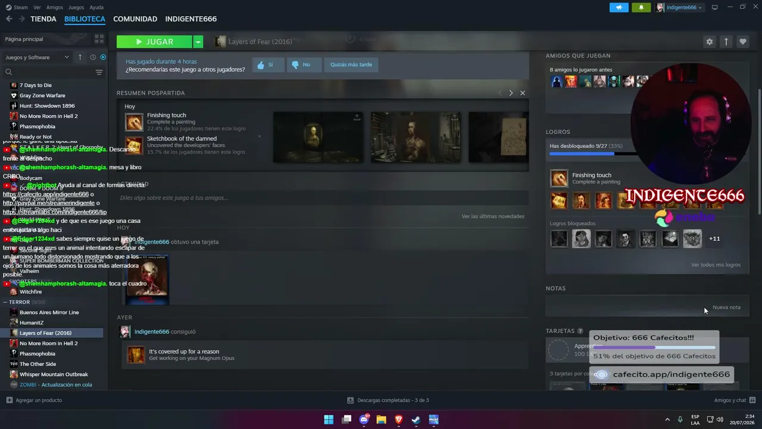This screenshot has width=762, height=429.
Task: Open File Explorer from the taskbar
Action: click(x=381, y=419)
